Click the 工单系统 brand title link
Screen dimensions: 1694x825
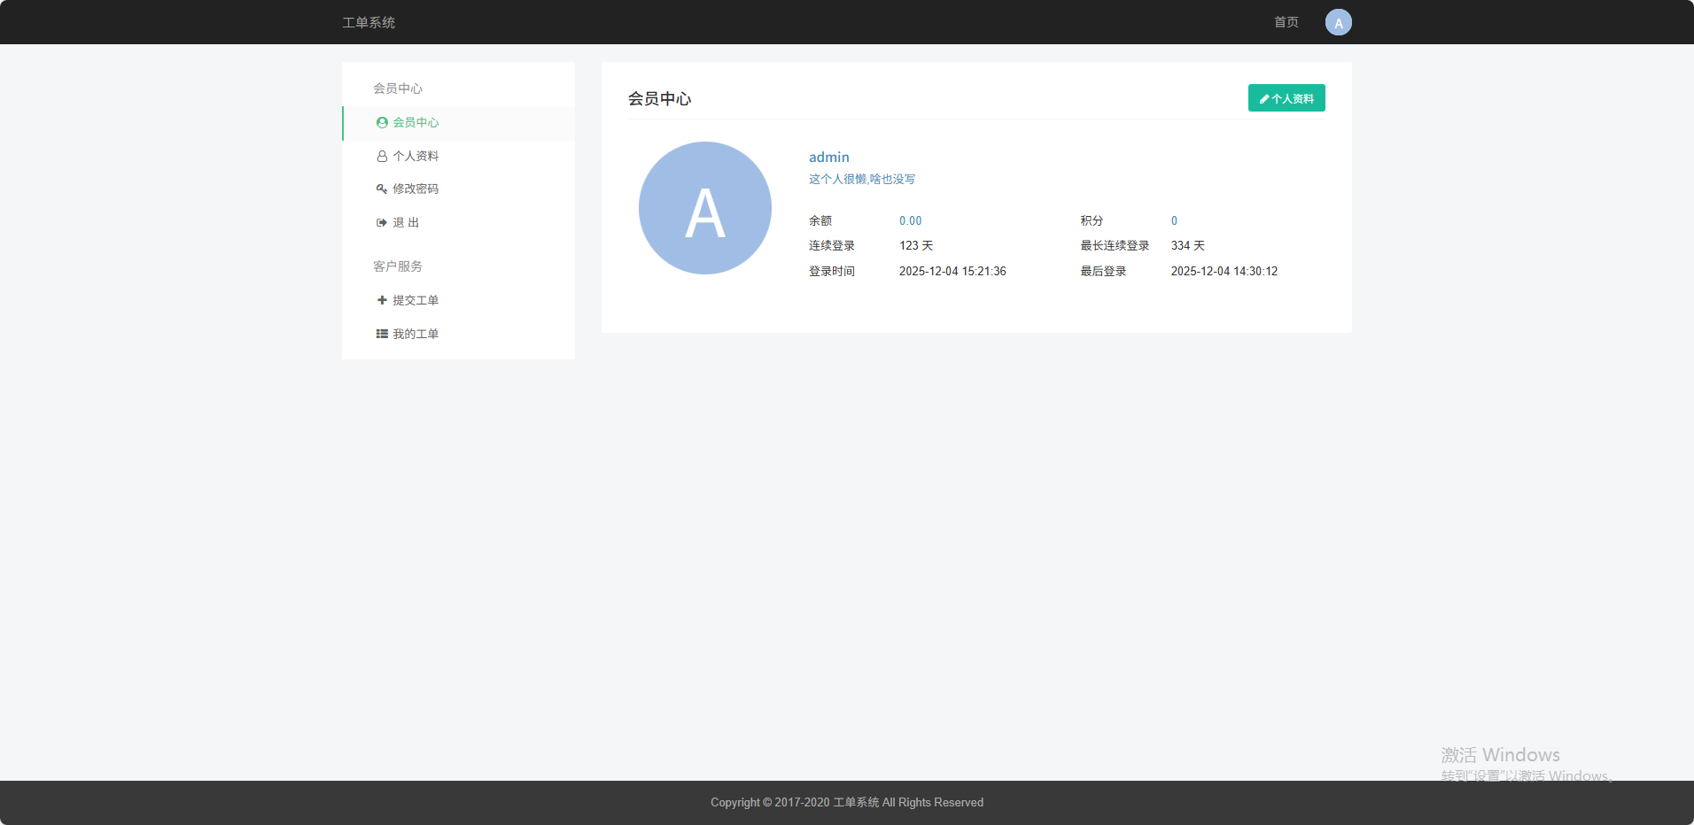pyautogui.click(x=369, y=22)
